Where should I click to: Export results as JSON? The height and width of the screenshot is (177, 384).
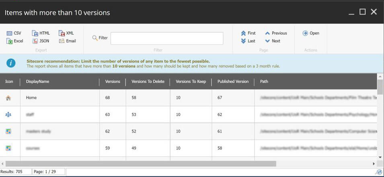tap(41, 41)
